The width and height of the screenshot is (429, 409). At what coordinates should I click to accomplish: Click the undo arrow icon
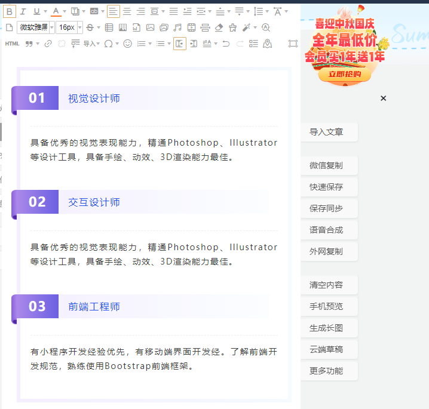click(226, 44)
